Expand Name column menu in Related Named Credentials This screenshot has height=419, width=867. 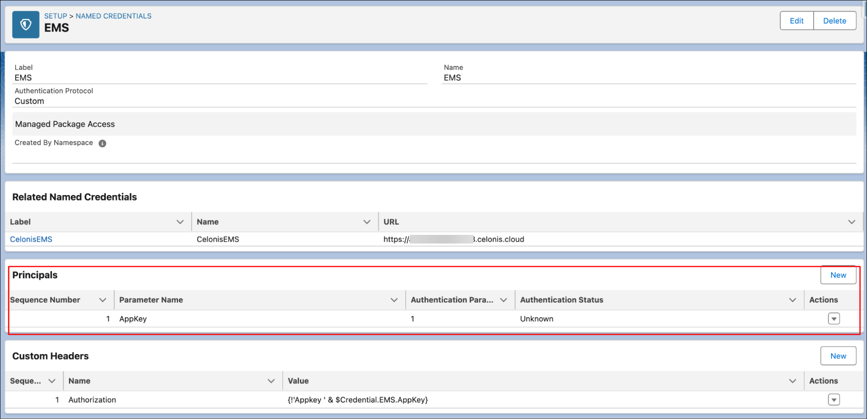367,222
